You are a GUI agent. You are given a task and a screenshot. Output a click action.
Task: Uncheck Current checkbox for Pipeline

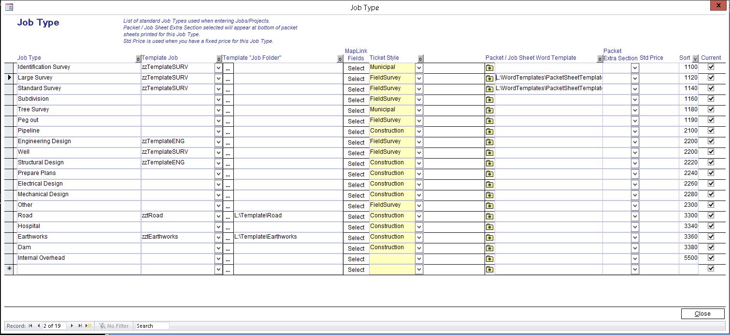click(711, 131)
